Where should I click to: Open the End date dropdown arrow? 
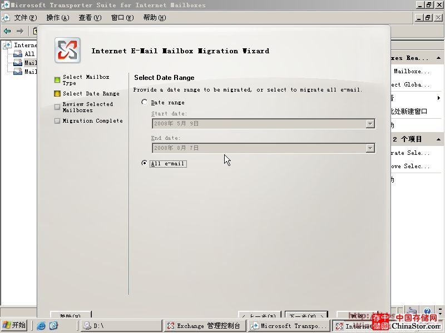[x=370, y=148]
